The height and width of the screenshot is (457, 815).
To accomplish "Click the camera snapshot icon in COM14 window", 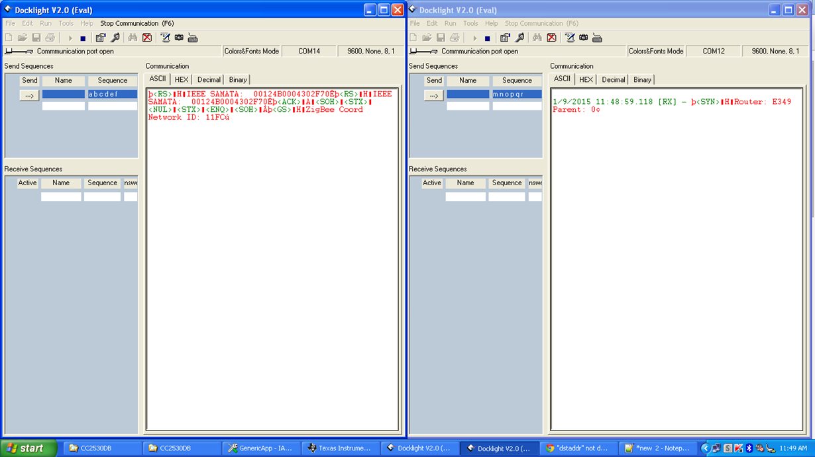I will pyautogui.click(x=179, y=38).
